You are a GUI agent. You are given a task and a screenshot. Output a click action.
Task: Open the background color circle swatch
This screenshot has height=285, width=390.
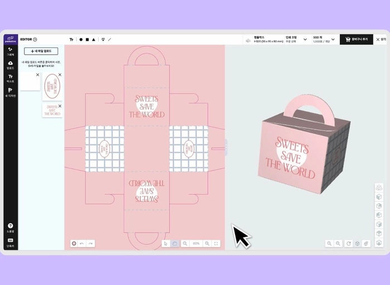click(74, 243)
